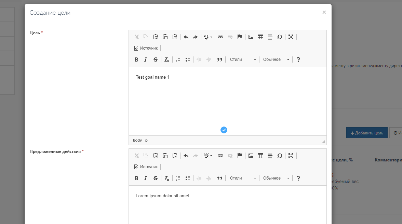
Task: Insert horizontal line in Цель editor
Action: tap(270, 37)
